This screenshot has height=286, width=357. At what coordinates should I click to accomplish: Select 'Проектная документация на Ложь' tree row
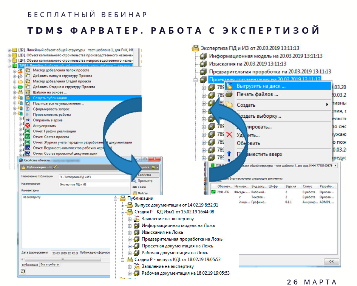click(177, 246)
